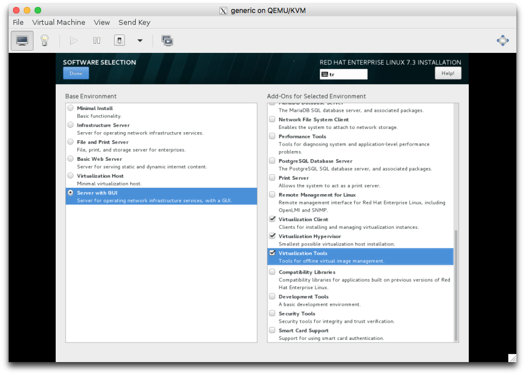Open the Send Key menu
Image resolution: width=525 pixels, height=375 pixels.
coord(134,22)
